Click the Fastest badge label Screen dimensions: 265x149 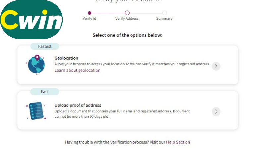[x=45, y=46]
